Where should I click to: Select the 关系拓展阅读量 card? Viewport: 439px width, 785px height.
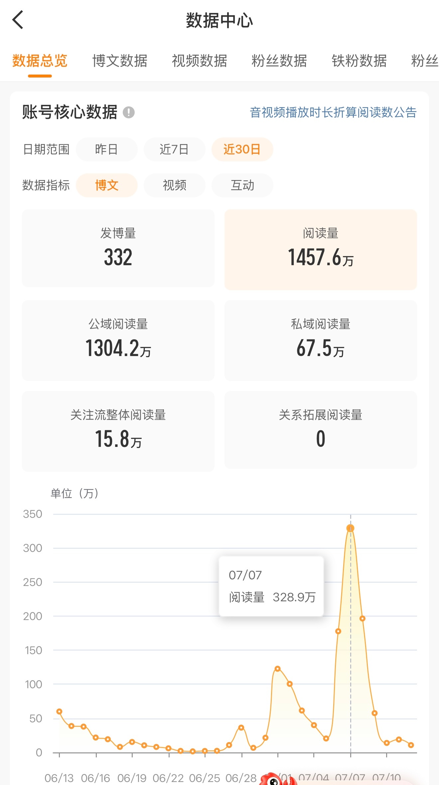pyautogui.click(x=321, y=430)
